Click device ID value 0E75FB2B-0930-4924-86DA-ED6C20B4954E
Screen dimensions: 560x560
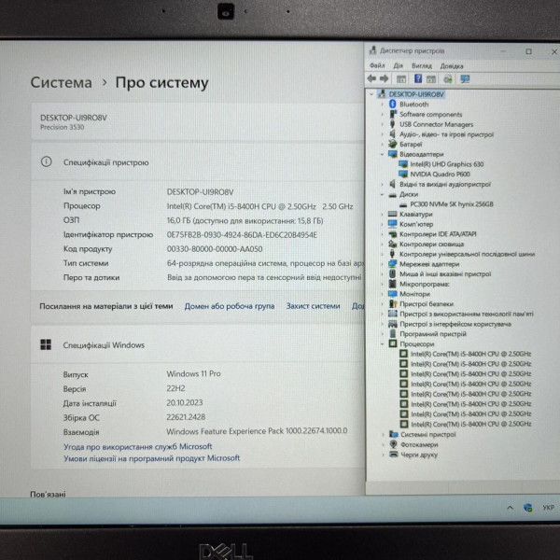(x=242, y=234)
